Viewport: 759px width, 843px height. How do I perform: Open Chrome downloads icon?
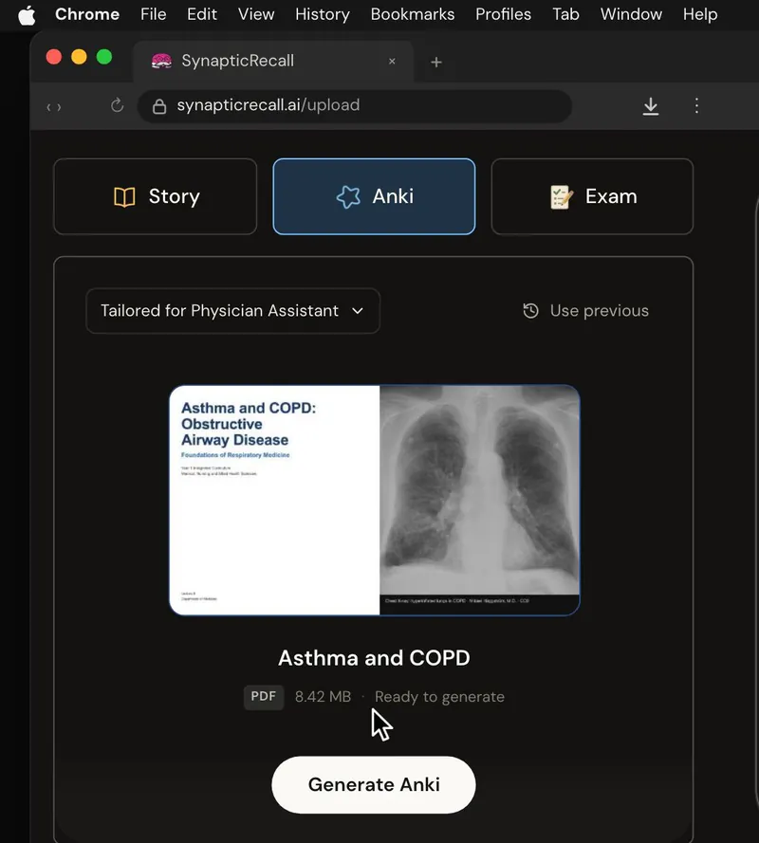pyautogui.click(x=650, y=106)
